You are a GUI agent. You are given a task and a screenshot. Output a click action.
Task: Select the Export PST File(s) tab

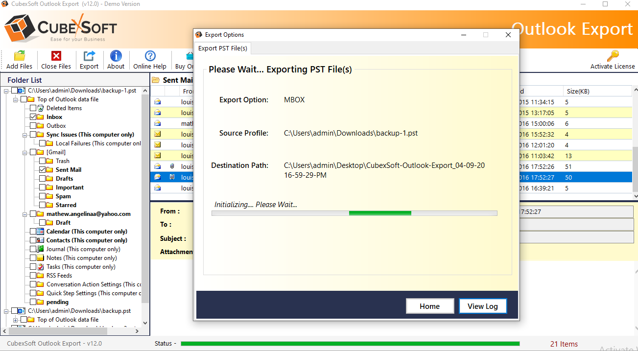pyautogui.click(x=223, y=48)
